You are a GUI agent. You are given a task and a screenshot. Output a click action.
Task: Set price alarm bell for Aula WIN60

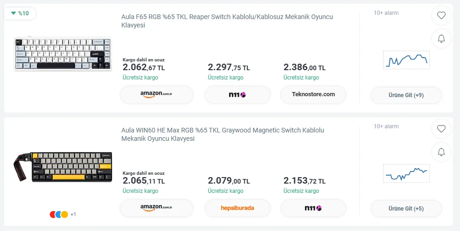pyautogui.click(x=441, y=152)
